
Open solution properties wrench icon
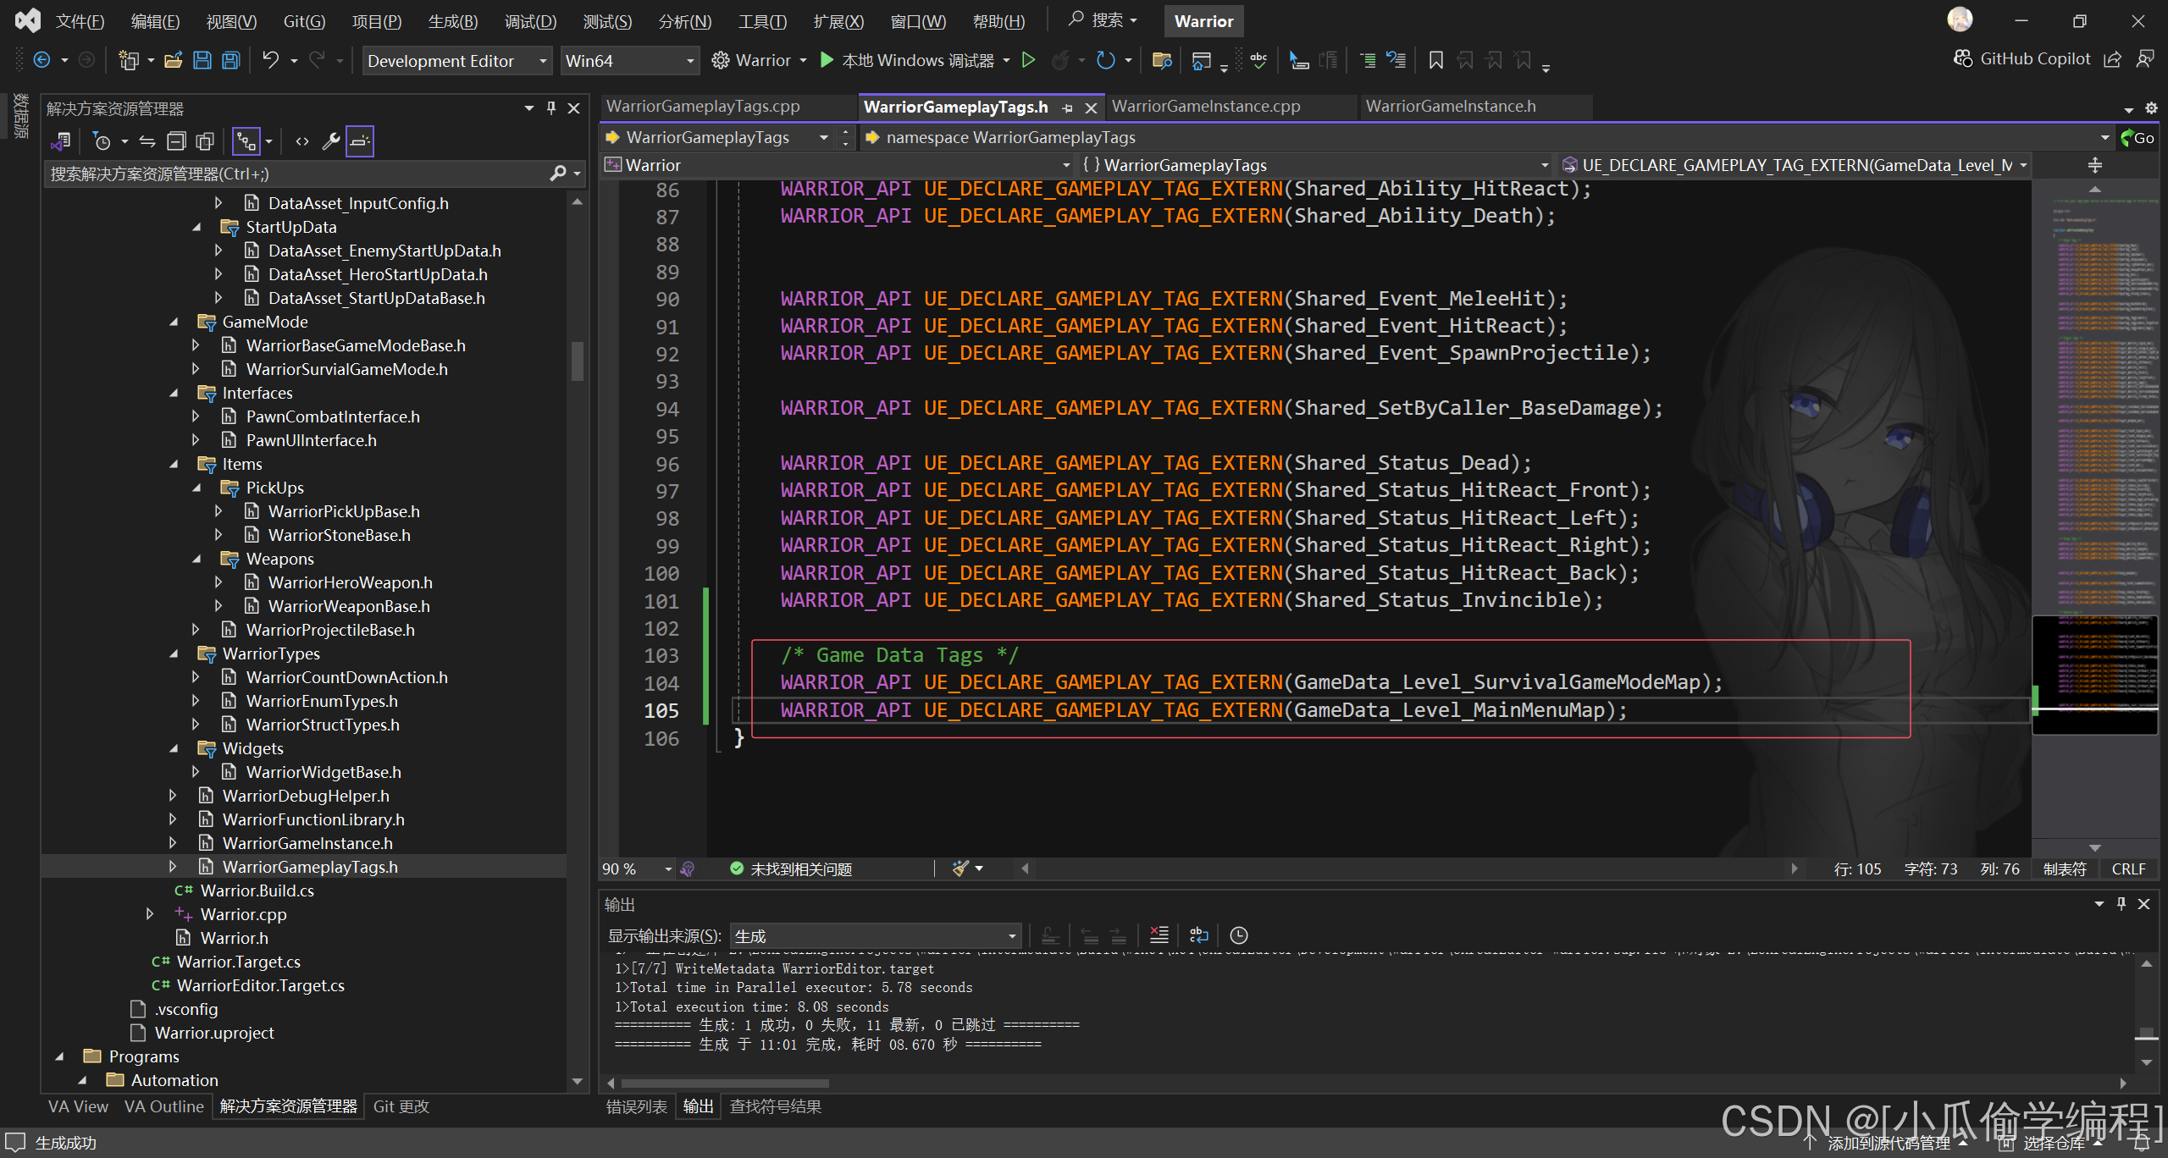[x=331, y=141]
